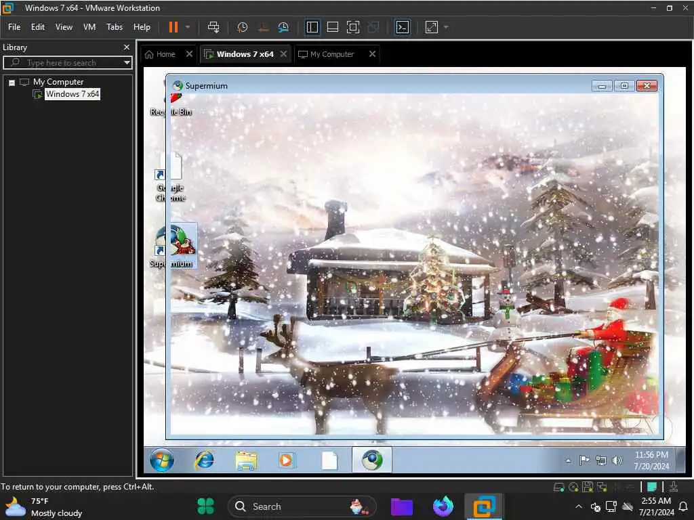Collapse the My Computer tree node
This screenshot has height=520, width=694.
12,83
